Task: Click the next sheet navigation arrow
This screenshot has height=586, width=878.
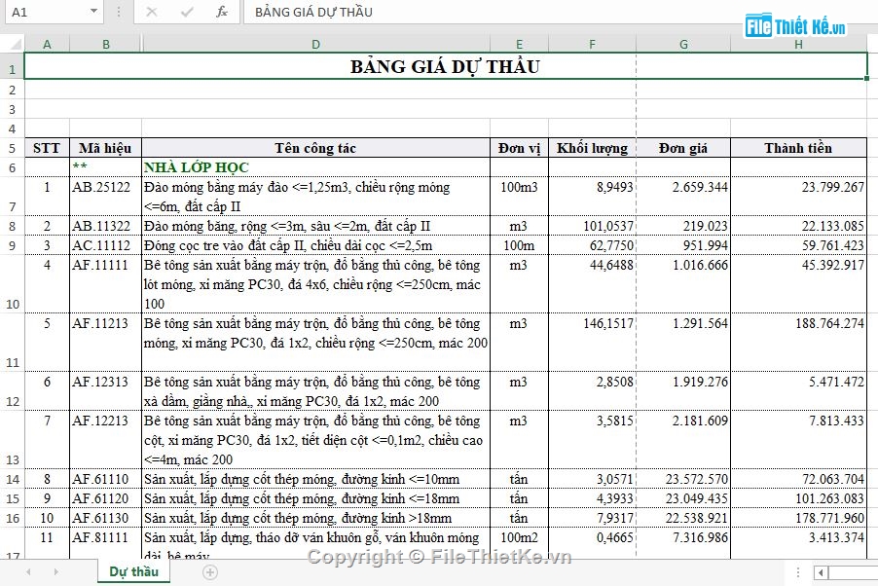Action: 56,572
